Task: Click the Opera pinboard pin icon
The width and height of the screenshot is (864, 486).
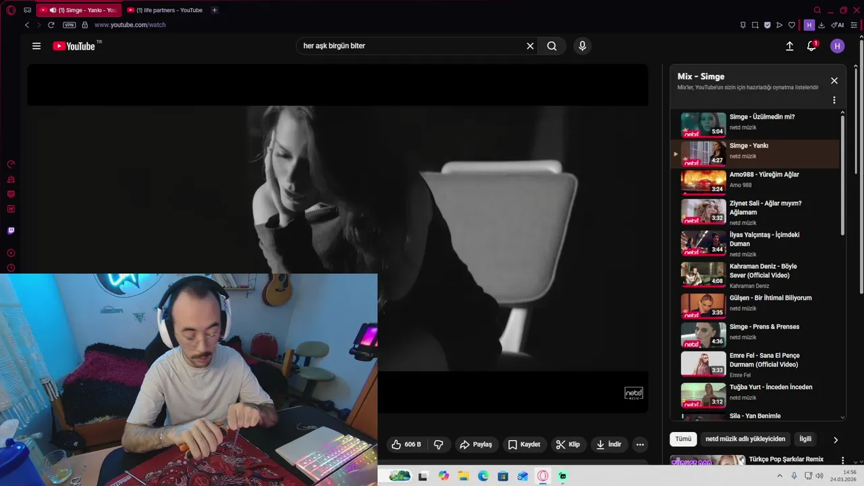Action: (743, 25)
